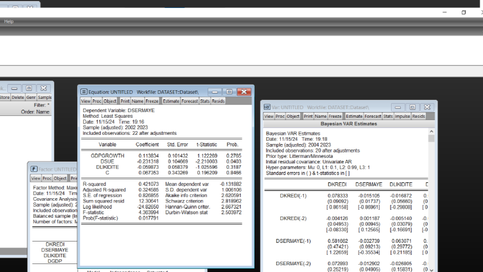
Task: Click Impulse in the Var window
Action: [402, 116]
